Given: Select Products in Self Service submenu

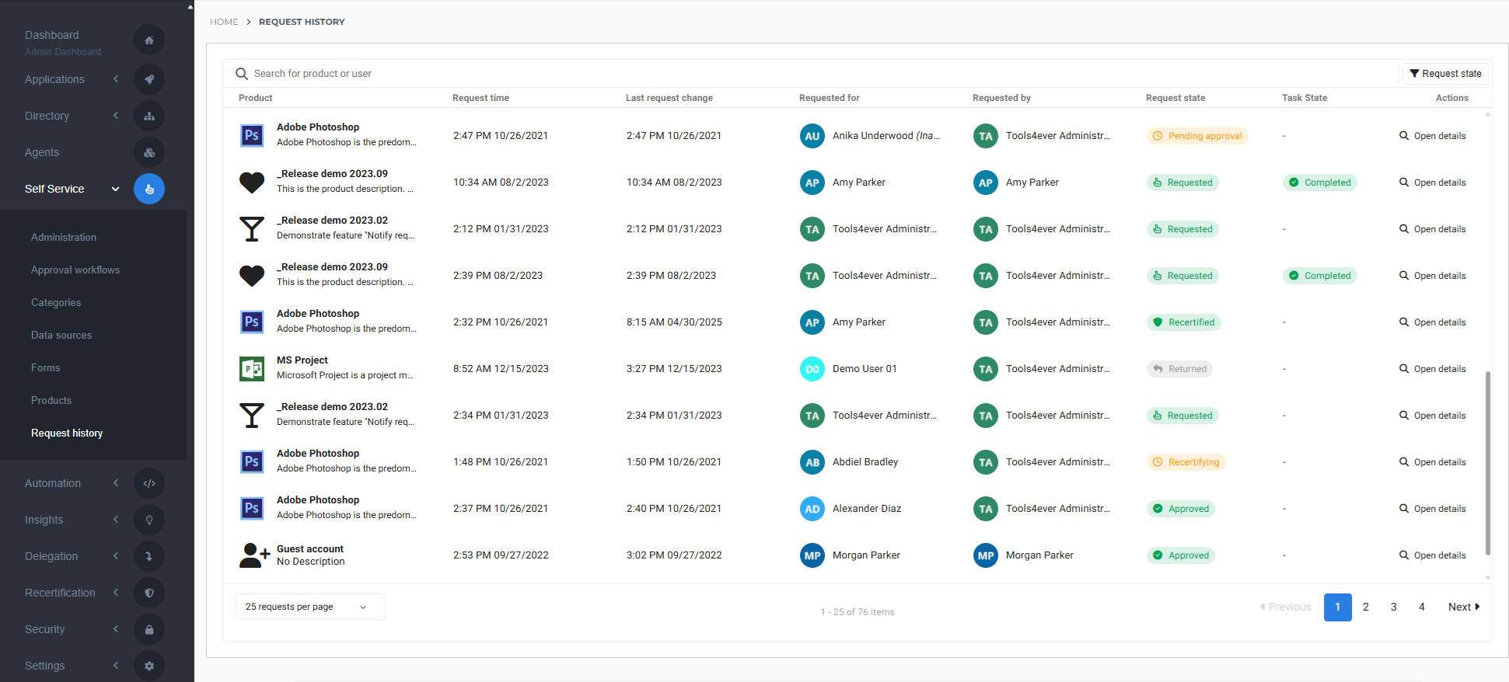Looking at the screenshot, I should pyautogui.click(x=51, y=401).
